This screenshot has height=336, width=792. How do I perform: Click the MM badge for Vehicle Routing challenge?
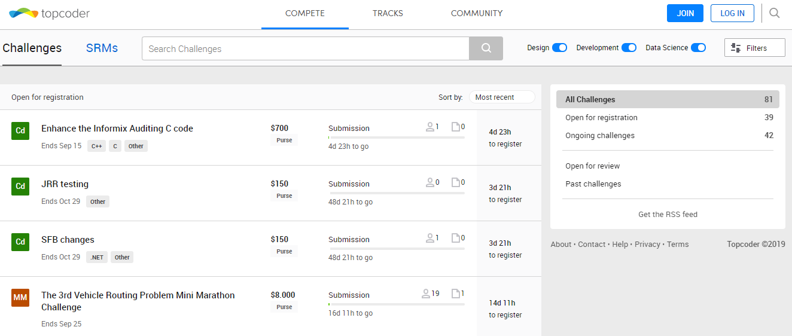(x=20, y=297)
